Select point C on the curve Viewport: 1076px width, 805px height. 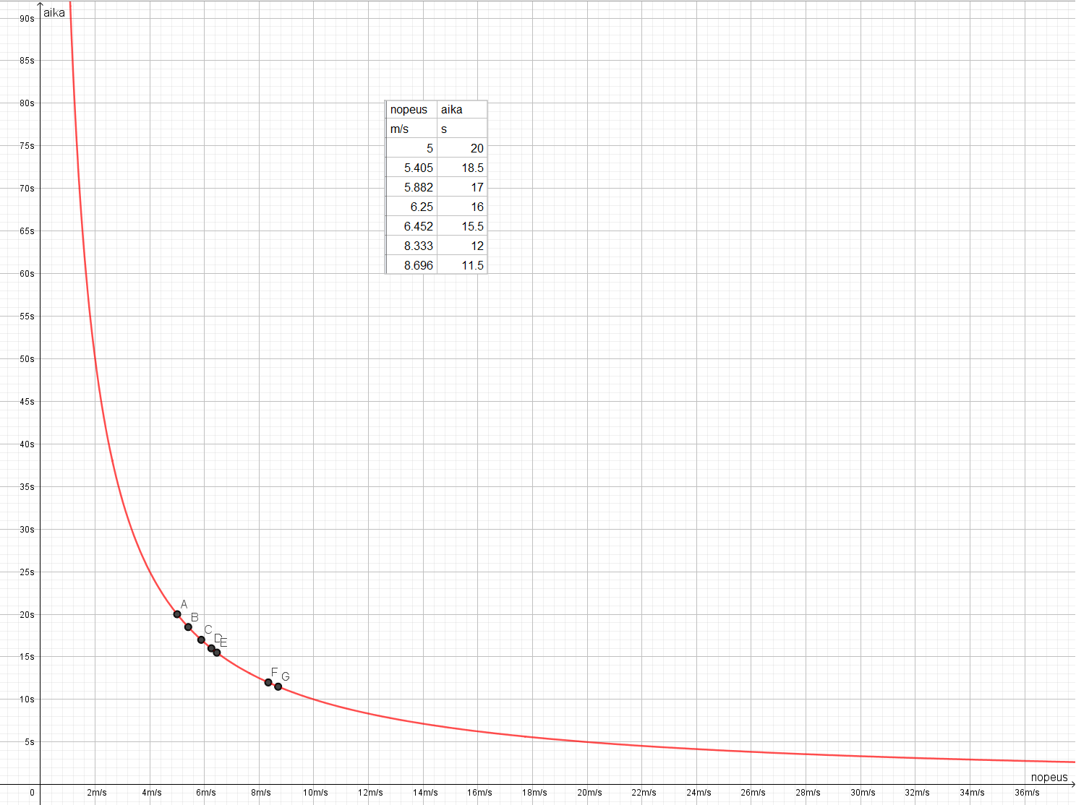(x=202, y=639)
